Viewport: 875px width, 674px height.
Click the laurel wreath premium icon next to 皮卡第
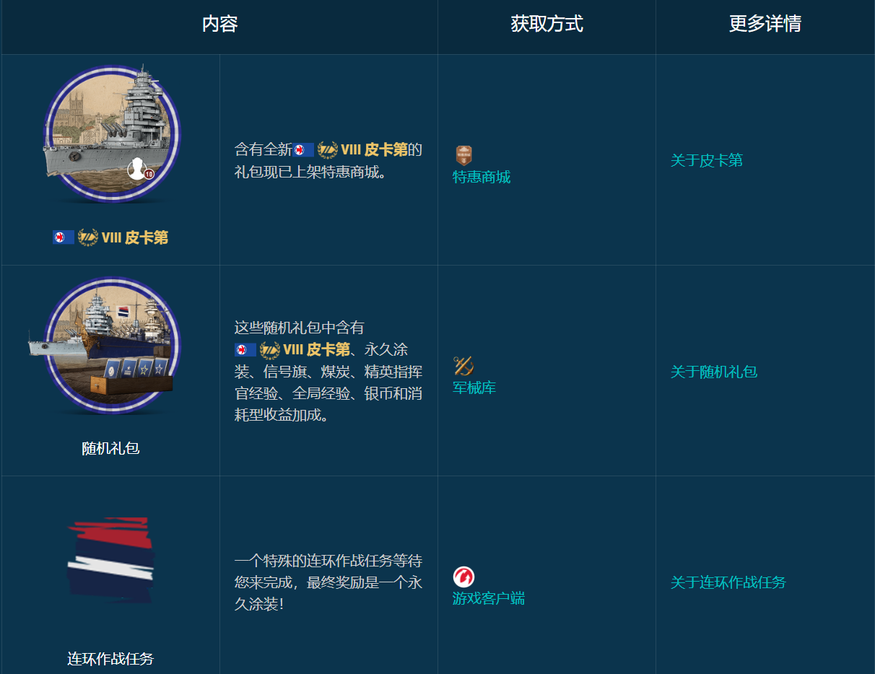pos(87,236)
